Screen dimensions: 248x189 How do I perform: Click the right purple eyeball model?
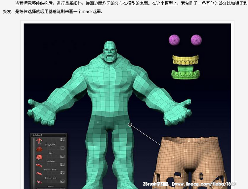pos(196,40)
